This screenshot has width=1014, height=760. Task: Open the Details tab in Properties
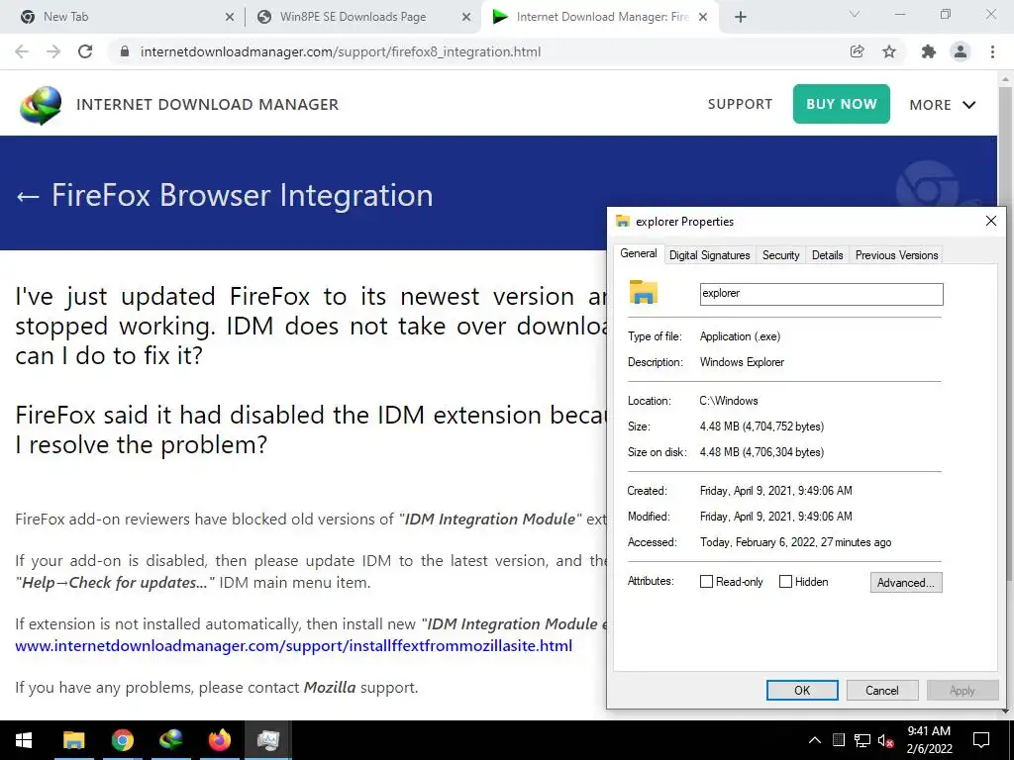[827, 255]
